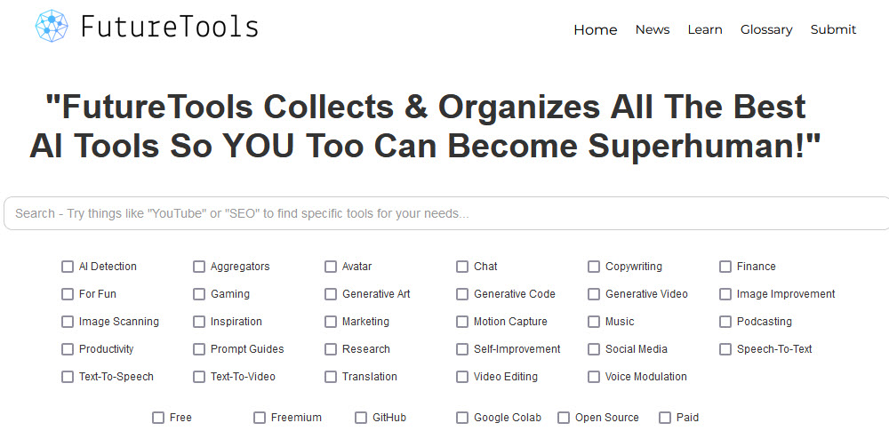Select the Text-To-Speech checkbox
Image resolution: width=889 pixels, height=439 pixels.
[68, 377]
